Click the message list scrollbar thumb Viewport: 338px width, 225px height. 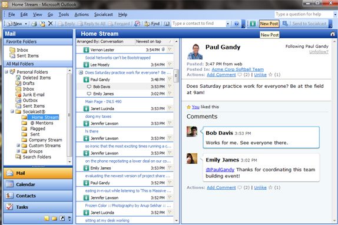pos(176,75)
